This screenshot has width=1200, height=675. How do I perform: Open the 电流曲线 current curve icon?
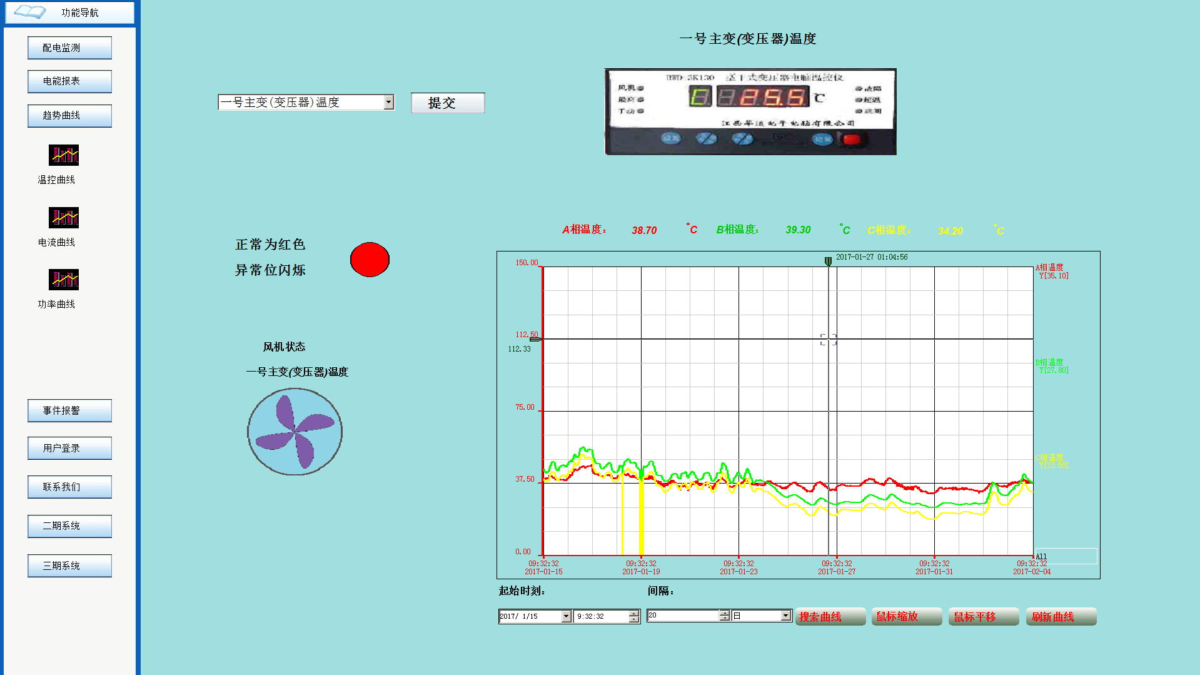64,218
